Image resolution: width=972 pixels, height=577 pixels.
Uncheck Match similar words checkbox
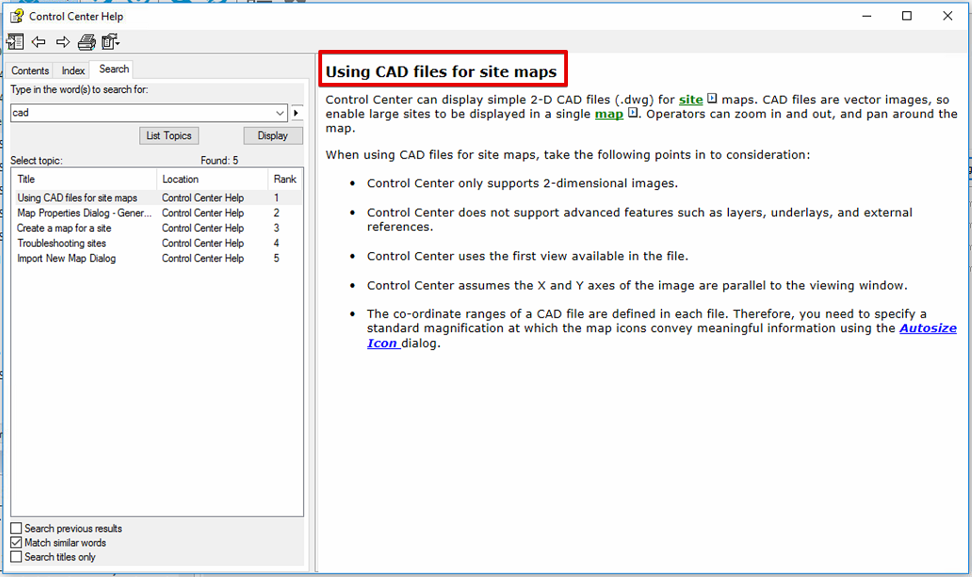16,542
